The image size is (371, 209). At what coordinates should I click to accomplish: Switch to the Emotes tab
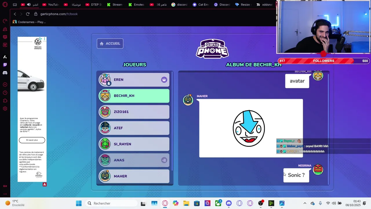click(x=137, y=5)
